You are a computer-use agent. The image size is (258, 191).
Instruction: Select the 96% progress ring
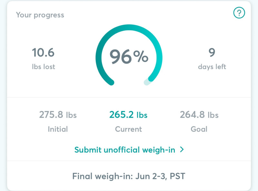click(129, 55)
